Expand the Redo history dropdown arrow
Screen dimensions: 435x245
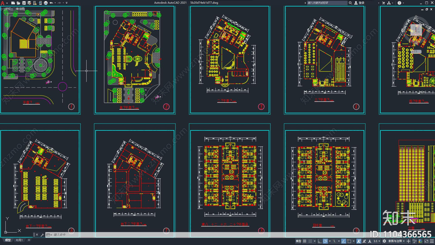[63, 3]
